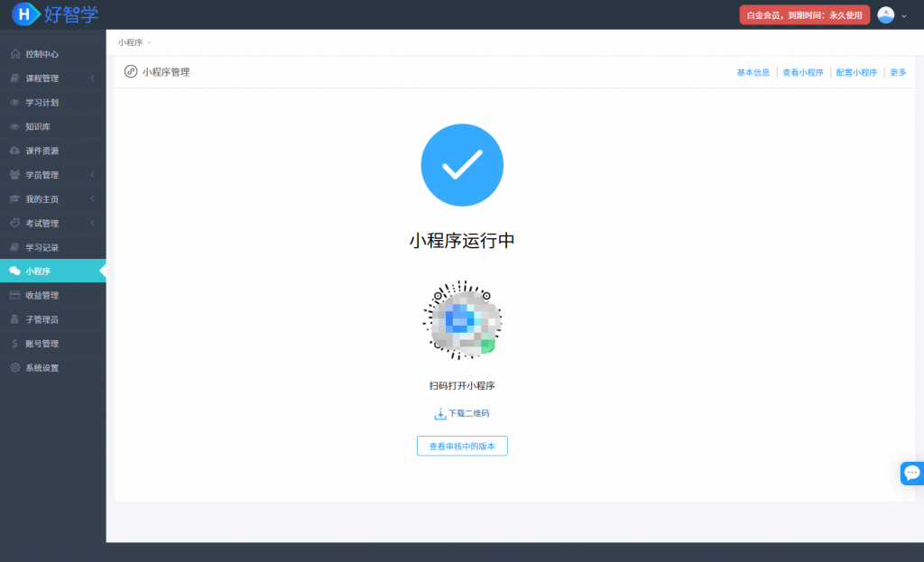Click the 好智学 logo icon
Viewport: 924px width, 562px height.
[25, 14]
